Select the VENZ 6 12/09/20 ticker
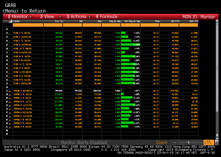Viewport: 221px width, 157px height. (22, 45)
